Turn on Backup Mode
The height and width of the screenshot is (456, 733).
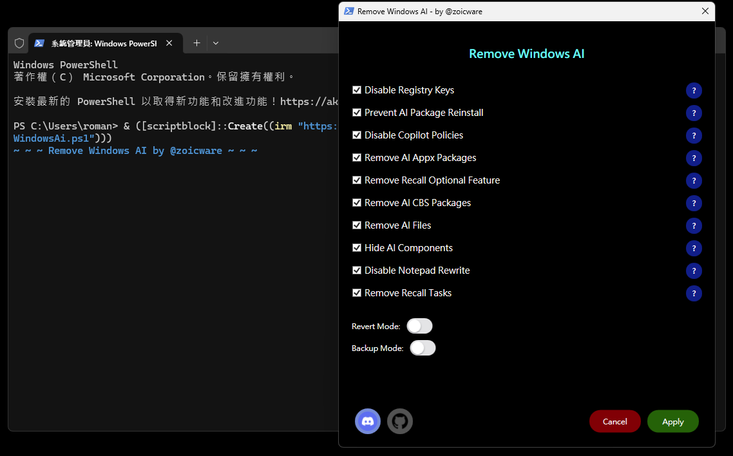(x=423, y=348)
